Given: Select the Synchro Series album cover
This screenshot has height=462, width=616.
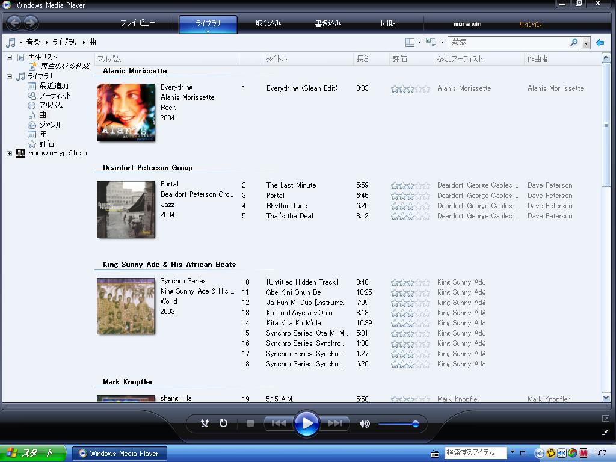Looking at the screenshot, I should [x=126, y=306].
